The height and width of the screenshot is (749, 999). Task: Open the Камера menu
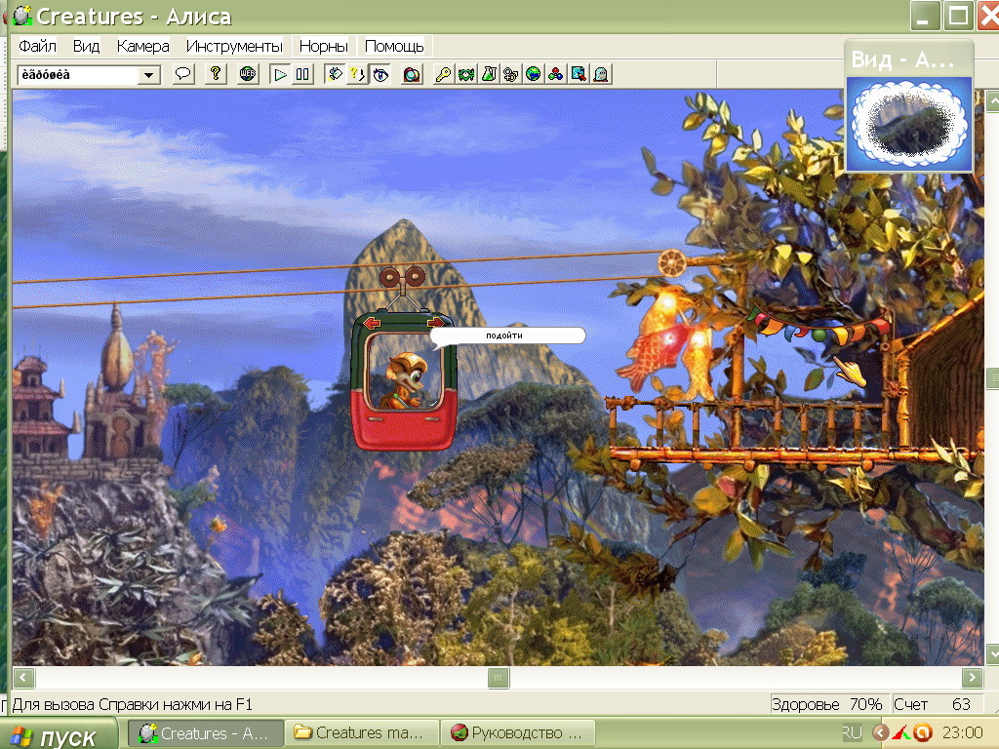tap(142, 46)
